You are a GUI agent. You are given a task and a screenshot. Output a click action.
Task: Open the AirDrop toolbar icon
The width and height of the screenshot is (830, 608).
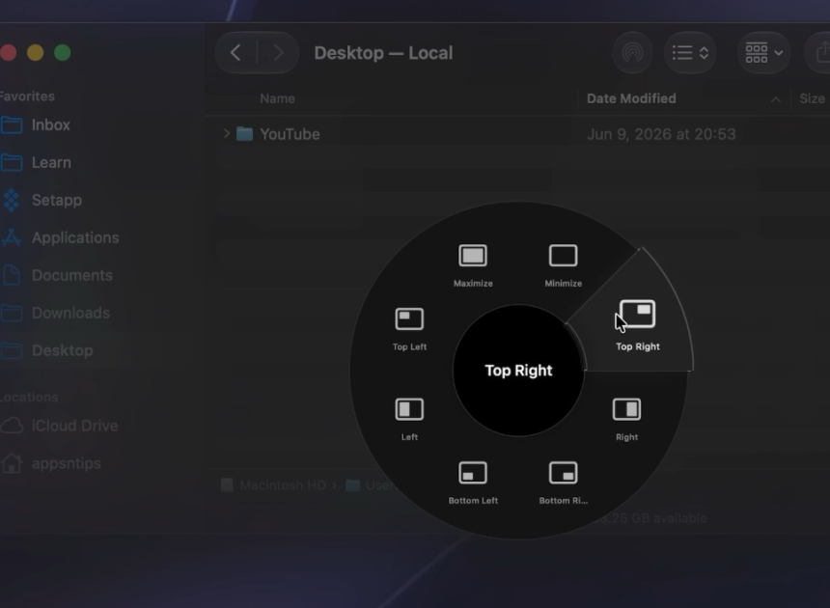pyautogui.click(x=632, y=53)
